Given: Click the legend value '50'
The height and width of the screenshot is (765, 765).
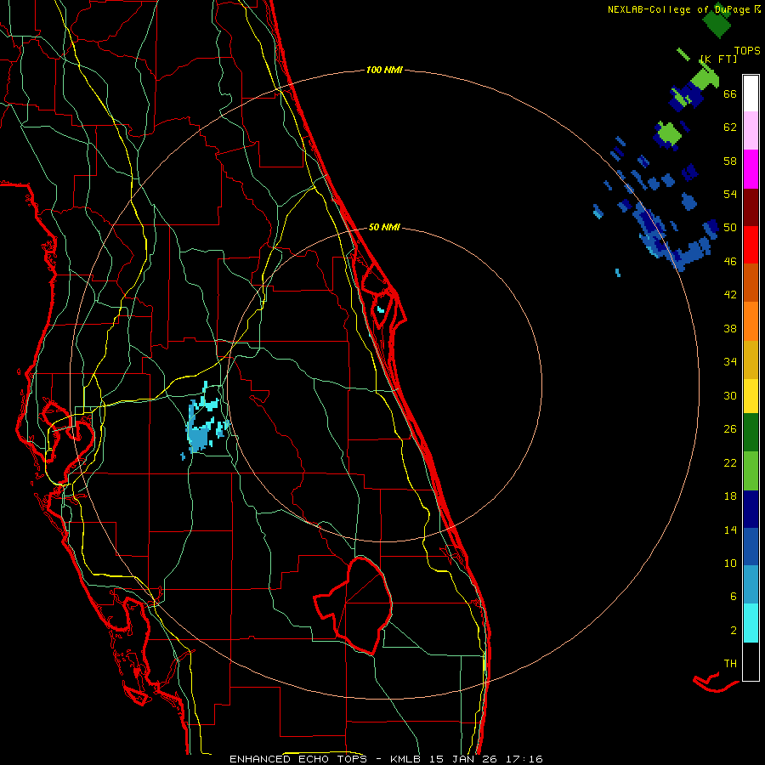Looking at the screenshot, I should (730, 228).
